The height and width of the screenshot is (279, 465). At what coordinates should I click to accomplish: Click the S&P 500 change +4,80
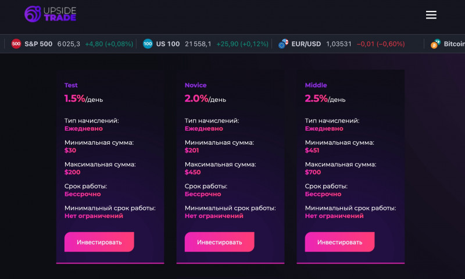tap(94, 44)
